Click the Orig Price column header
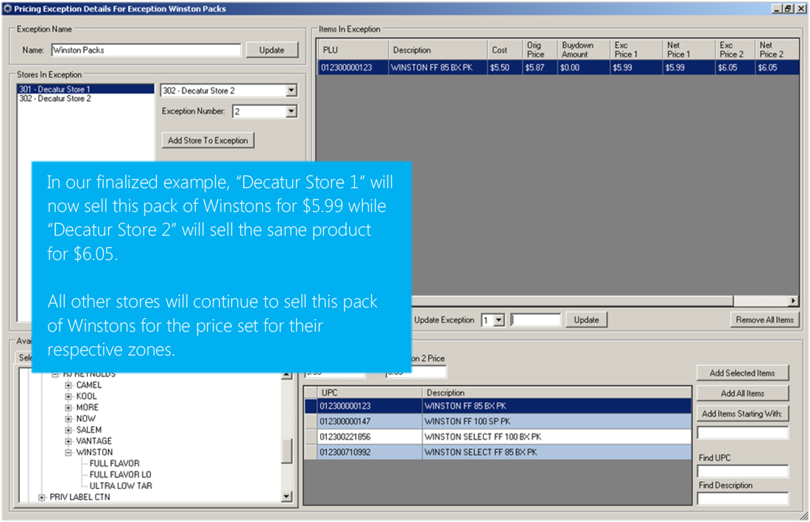Screen dimensions: 810x522 coord(540,50)
